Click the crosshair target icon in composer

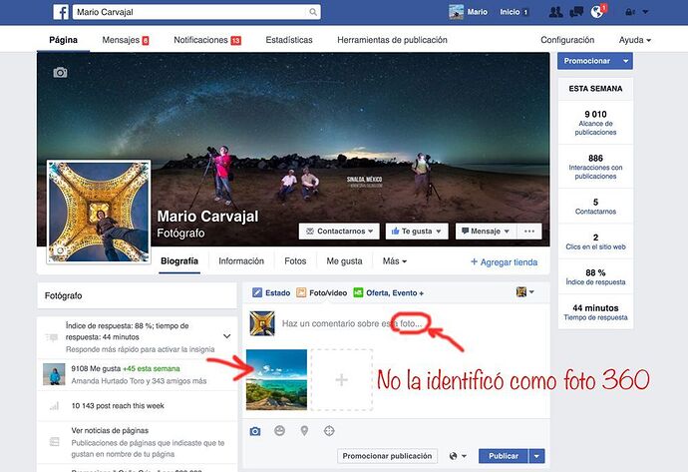(329, 431)
